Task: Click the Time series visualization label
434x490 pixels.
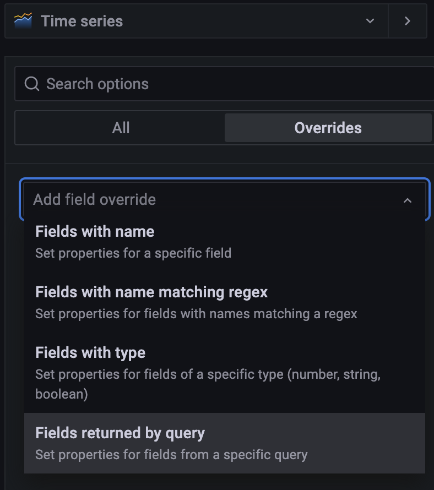Action: [82, 21]
